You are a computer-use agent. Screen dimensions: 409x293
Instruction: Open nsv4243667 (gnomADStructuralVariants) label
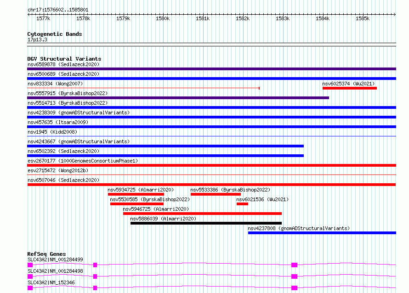(79, 141)
